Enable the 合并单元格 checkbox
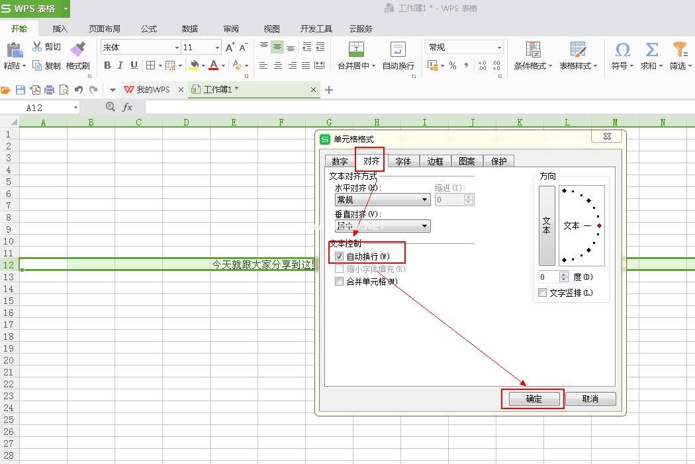Viewport: 695px width, 464px height. [x=340, y=282]
